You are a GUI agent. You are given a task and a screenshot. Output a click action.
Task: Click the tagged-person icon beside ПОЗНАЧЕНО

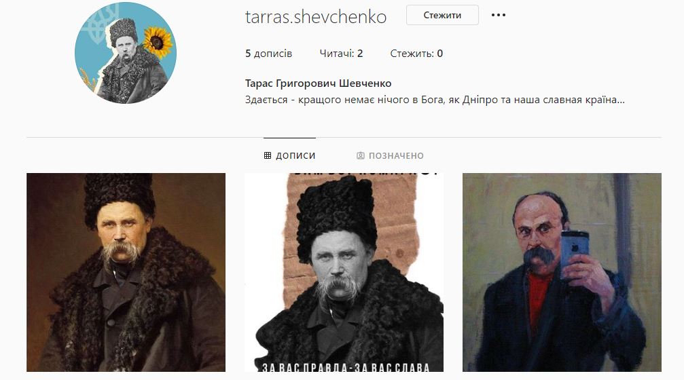pos(360,155)
